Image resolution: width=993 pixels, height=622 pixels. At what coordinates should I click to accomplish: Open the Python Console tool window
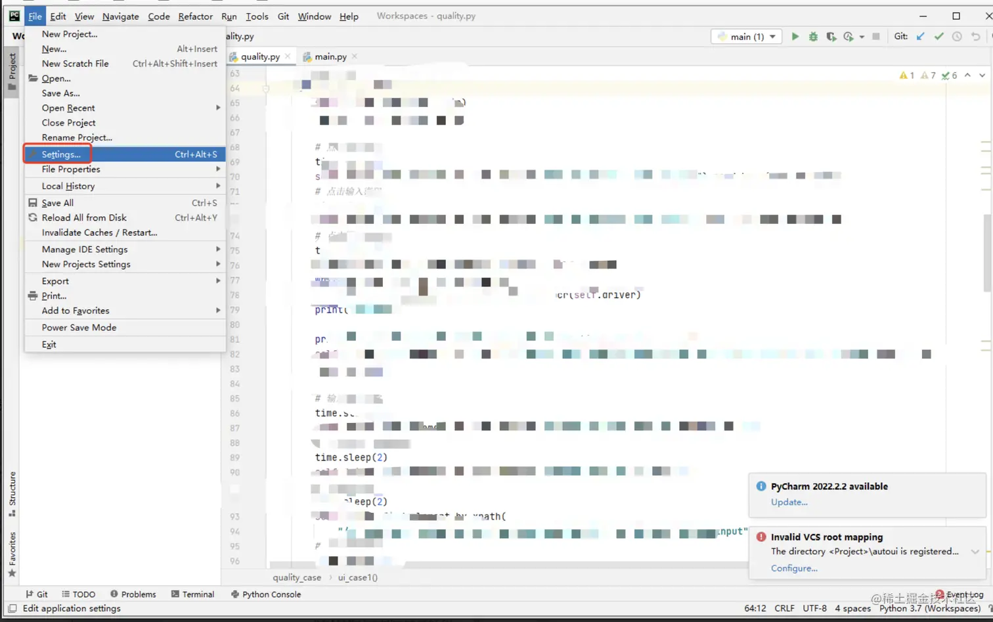pyautogui.click(x=266, y=594)
